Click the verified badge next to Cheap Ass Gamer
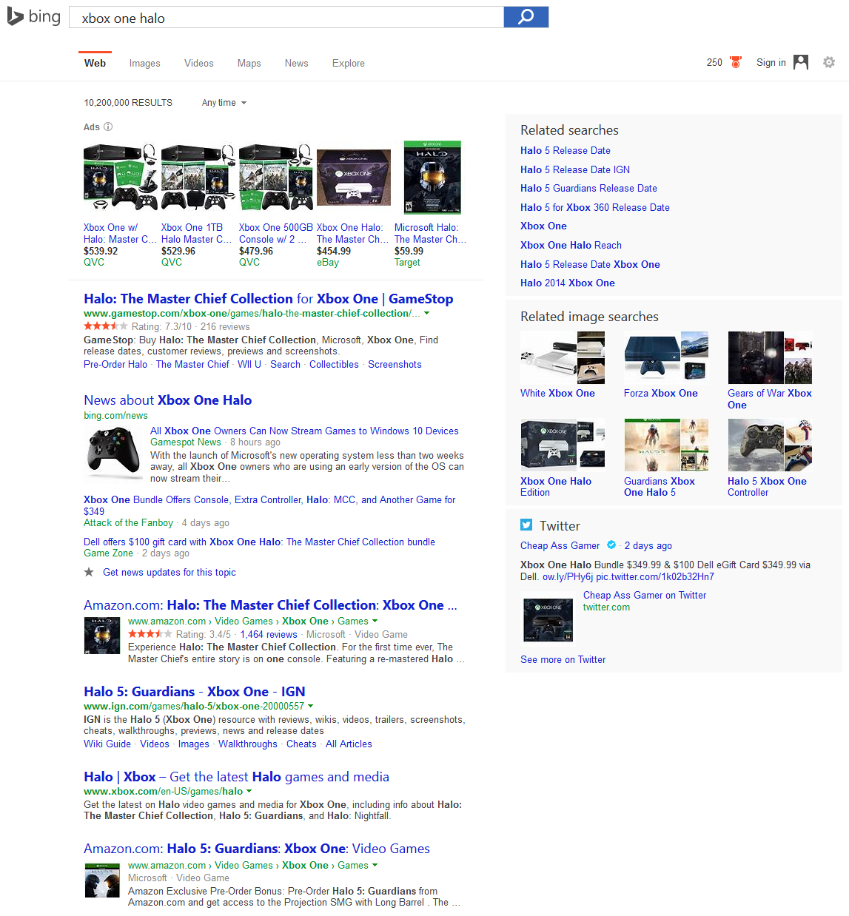Image resolution: width=849 pixels, height=916 pixels. point(611,545)
